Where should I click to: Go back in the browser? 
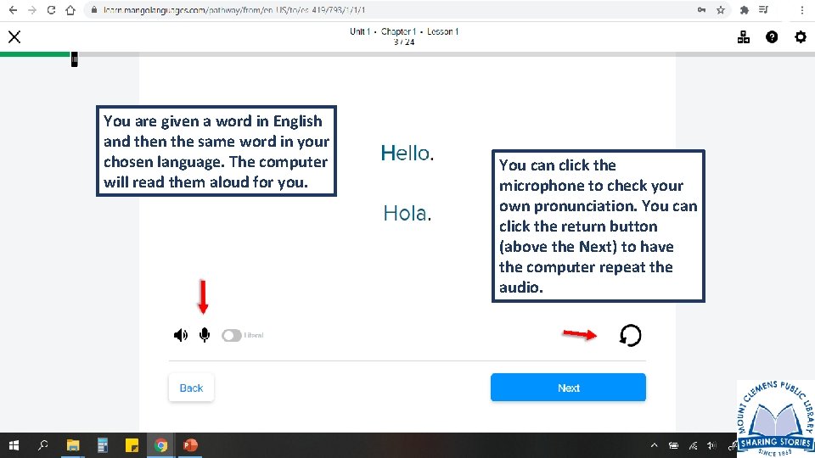(x=13, y=10)
